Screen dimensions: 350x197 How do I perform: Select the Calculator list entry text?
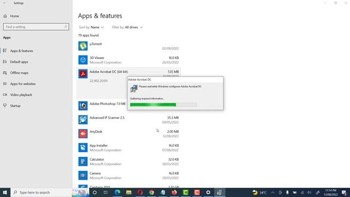click(x=97, y=159)
